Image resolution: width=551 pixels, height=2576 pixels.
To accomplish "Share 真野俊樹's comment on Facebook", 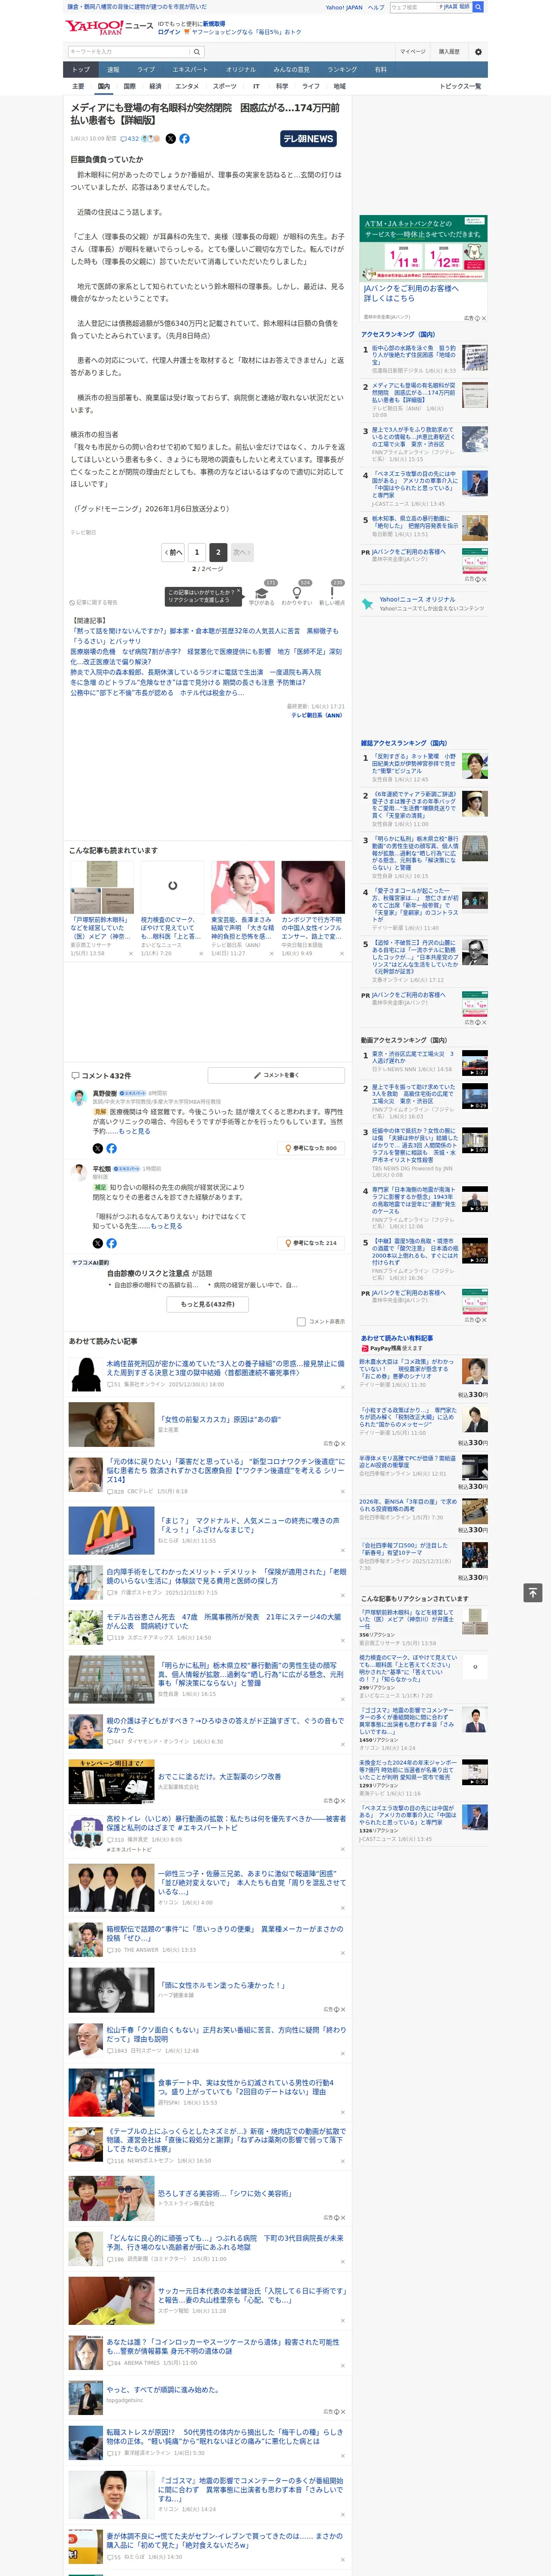I will [x=111, y=1148].
